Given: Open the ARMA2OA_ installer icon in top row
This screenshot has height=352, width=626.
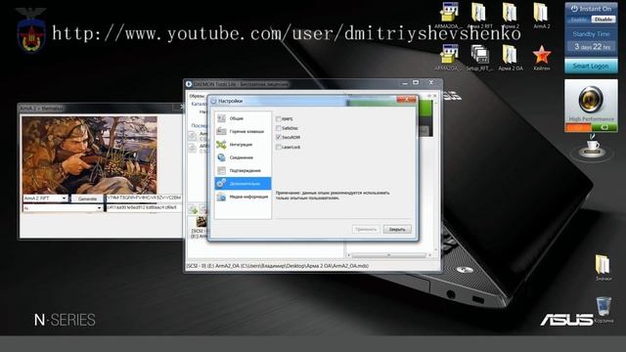Looking at the screenshot, I should click(x=448, y=16).
